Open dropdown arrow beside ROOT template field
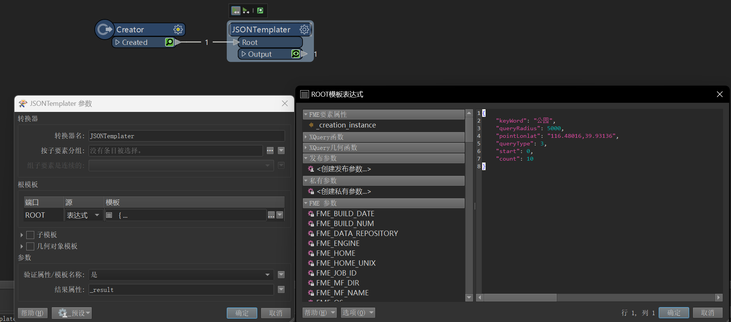The width and height of the screenshot is (731, 322). click(280, 215)
